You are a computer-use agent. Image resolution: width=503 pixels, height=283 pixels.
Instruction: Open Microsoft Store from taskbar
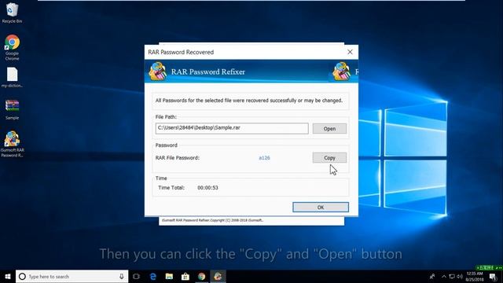pyautogui.click(x=185, y=276)
